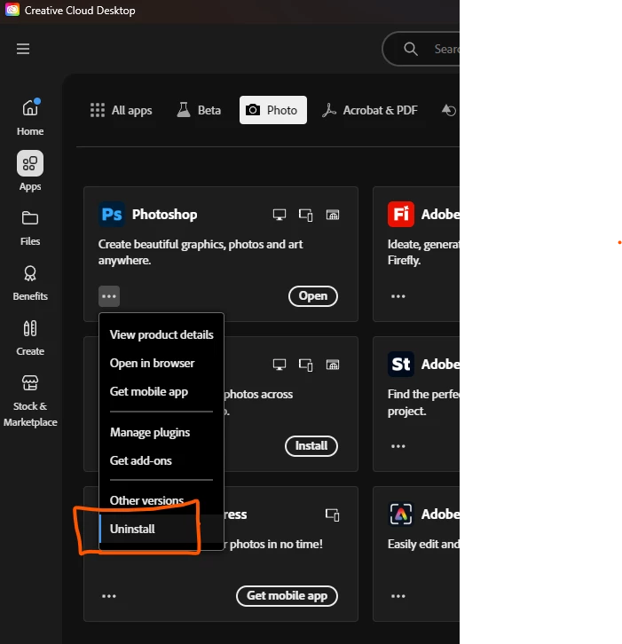Choose Other versions menu item
The width and height of the screenshot is (622, 644).
[161, 500]
